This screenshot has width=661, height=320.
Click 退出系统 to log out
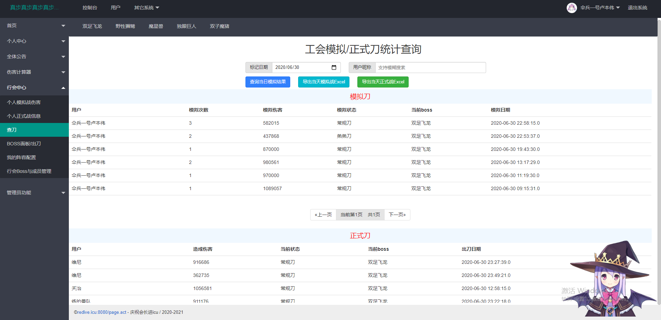click(637, 8)
